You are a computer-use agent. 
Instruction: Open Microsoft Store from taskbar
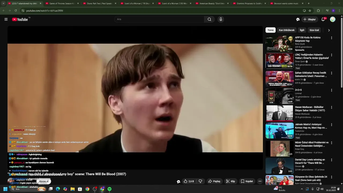80,189
